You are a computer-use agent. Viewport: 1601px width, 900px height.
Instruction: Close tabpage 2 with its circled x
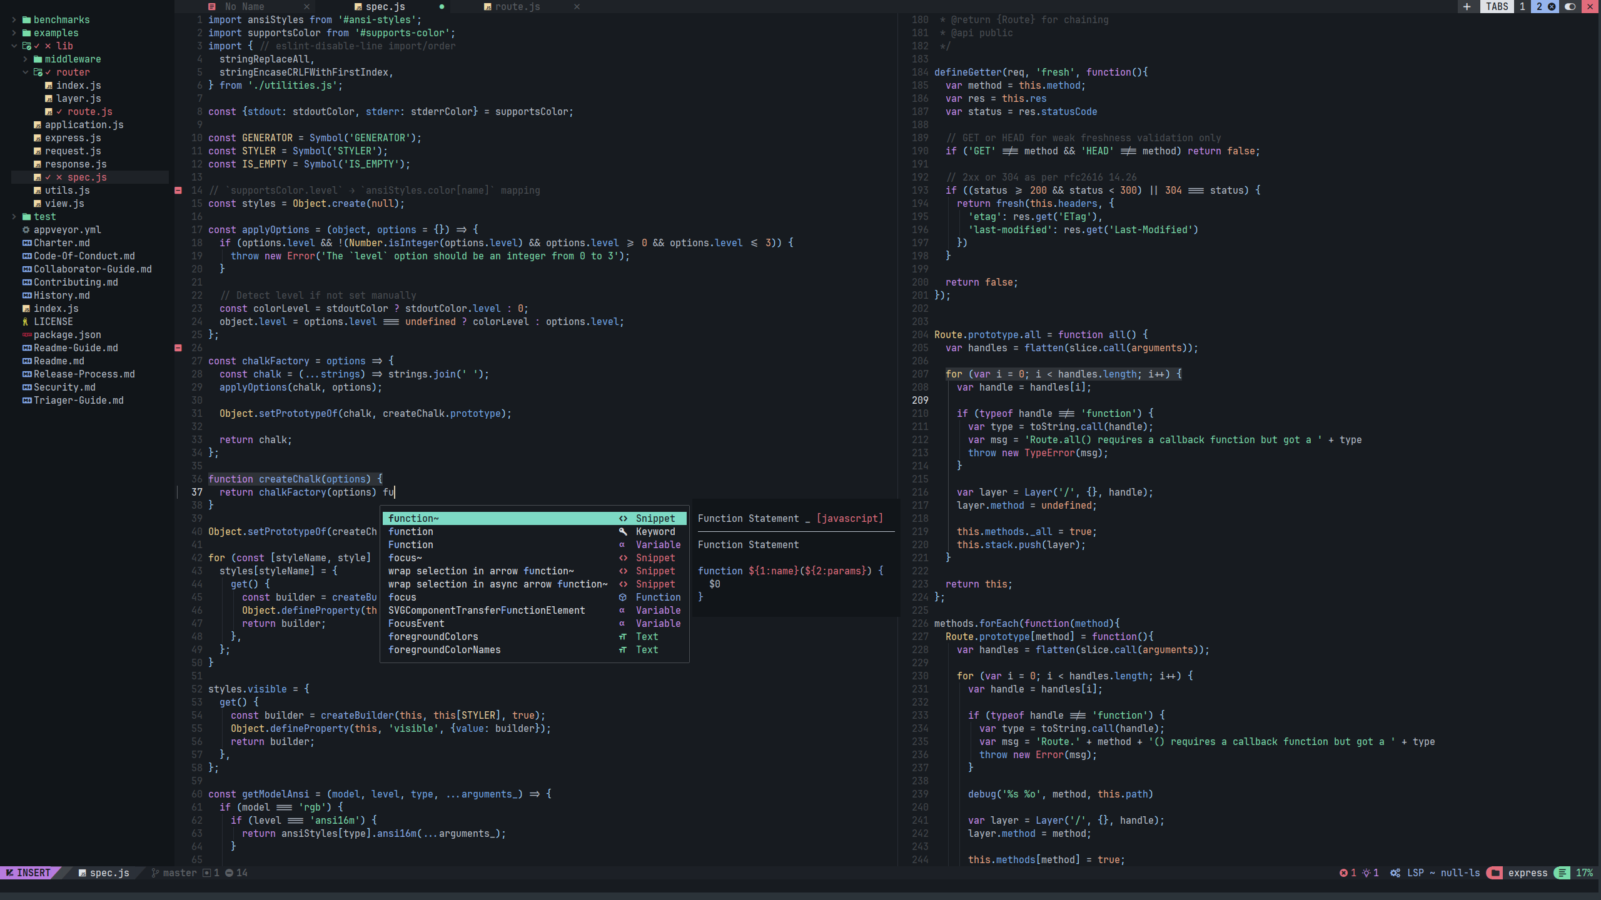point(1552,7)
